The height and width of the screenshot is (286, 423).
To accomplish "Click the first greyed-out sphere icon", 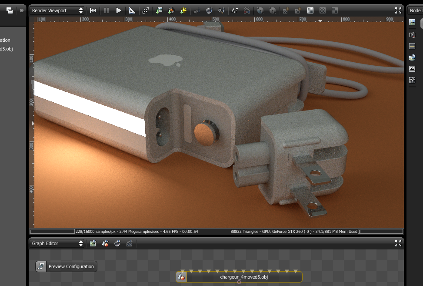I will pos(260,10).
